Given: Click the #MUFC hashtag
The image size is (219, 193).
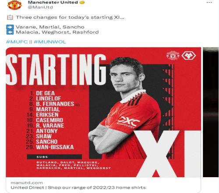Looking at the screenshot, I should pyautogui.click(x=17, y=42).
